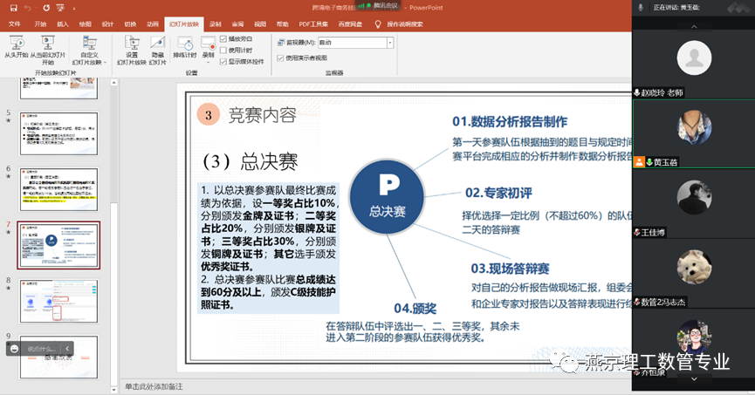Click the microphone icon in meeting panel header
The width and height of the screenshot is (755, 395).
[642, 7]
